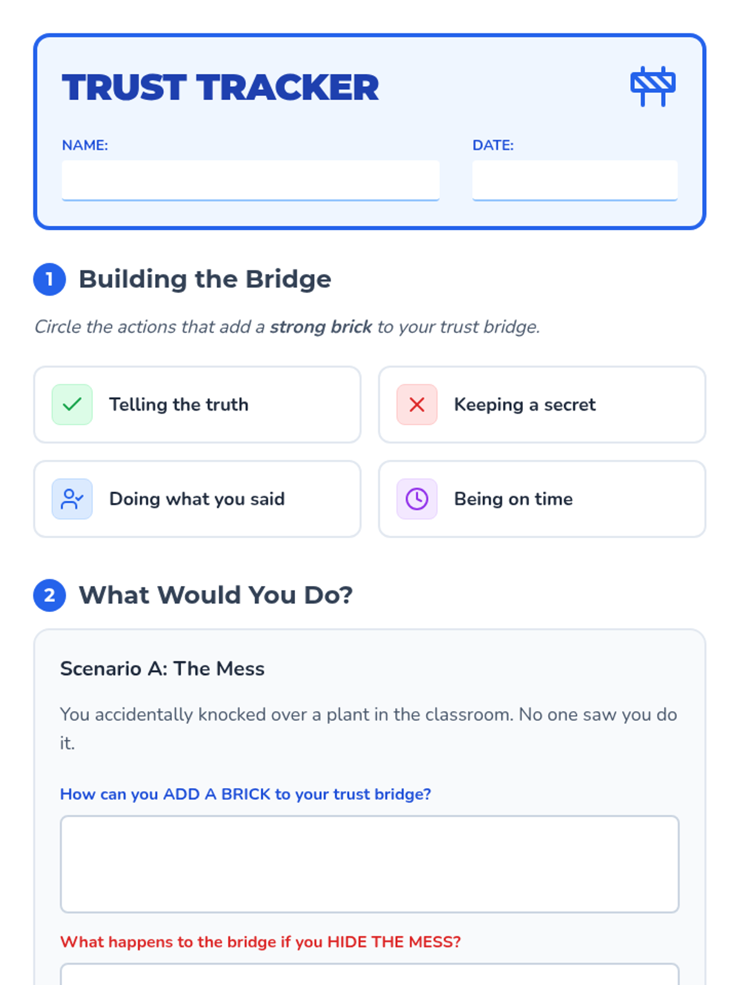Click the number 1 section badge
Image resolution: width=739 pixels, height=985 pixels.
point(49,279)
